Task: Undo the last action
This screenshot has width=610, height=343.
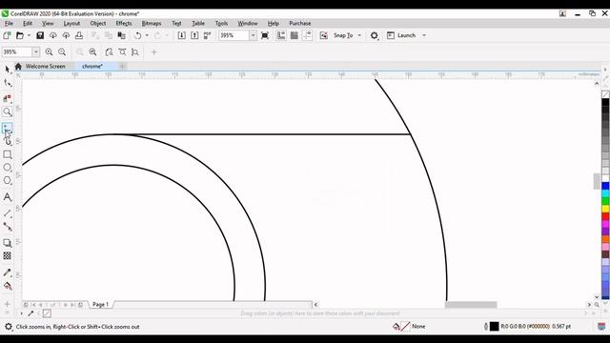Action: (x=137, y=35)
